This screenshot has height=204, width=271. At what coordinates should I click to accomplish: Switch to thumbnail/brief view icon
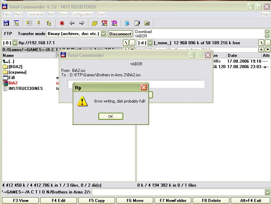click(x=29, y=23)
